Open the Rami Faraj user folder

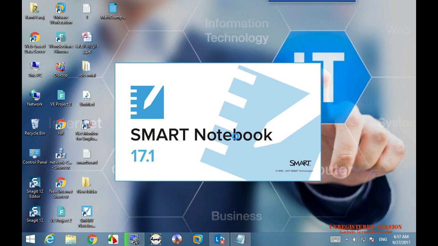pos(35,11)
